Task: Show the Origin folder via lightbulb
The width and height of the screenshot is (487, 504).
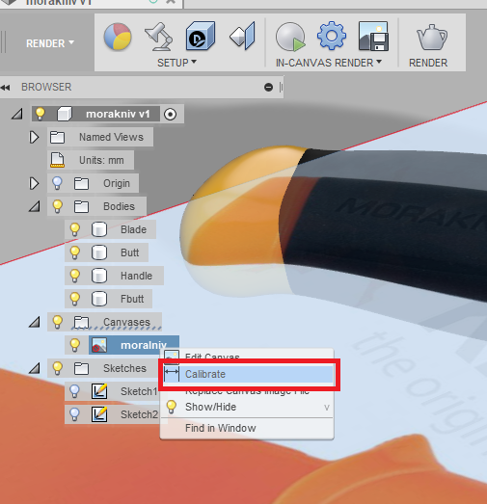Action: (57, 183)
